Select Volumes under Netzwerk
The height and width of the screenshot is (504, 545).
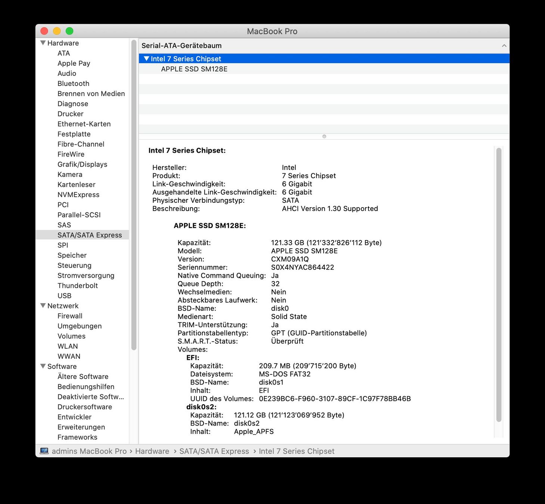point(71,336)
